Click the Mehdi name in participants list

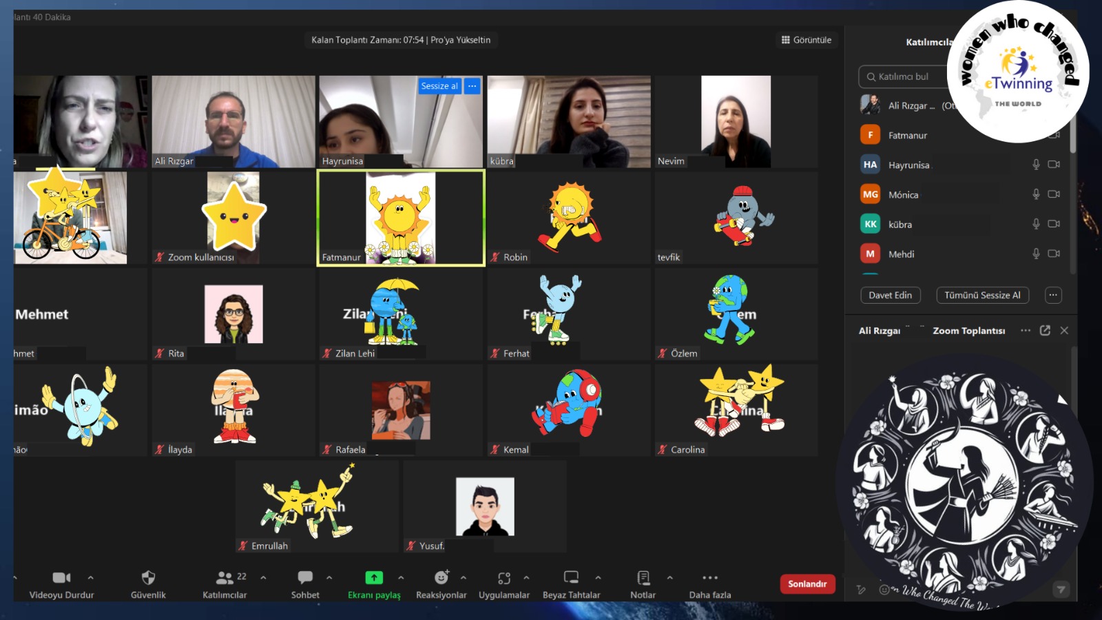(901, 254)
